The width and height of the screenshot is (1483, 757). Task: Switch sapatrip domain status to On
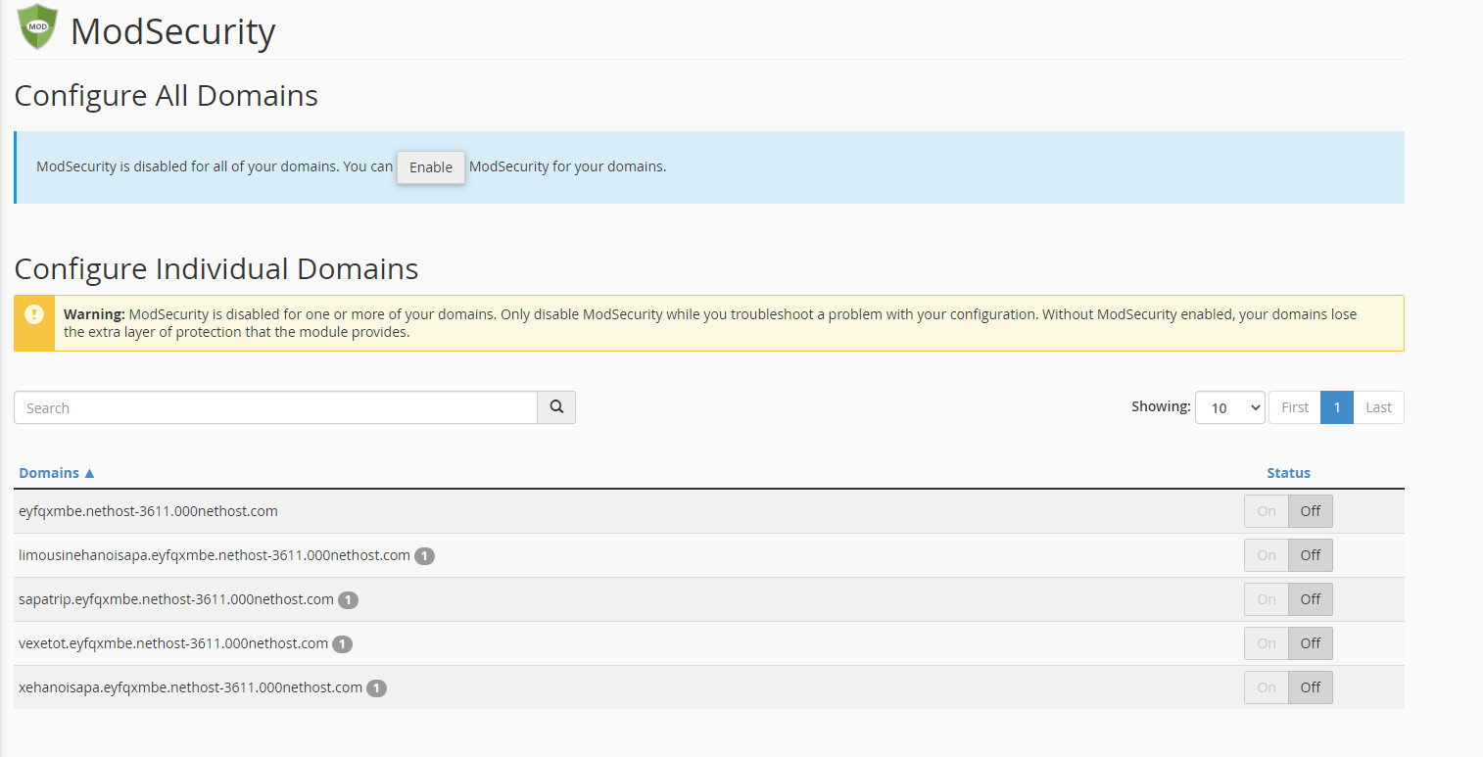1267,599
